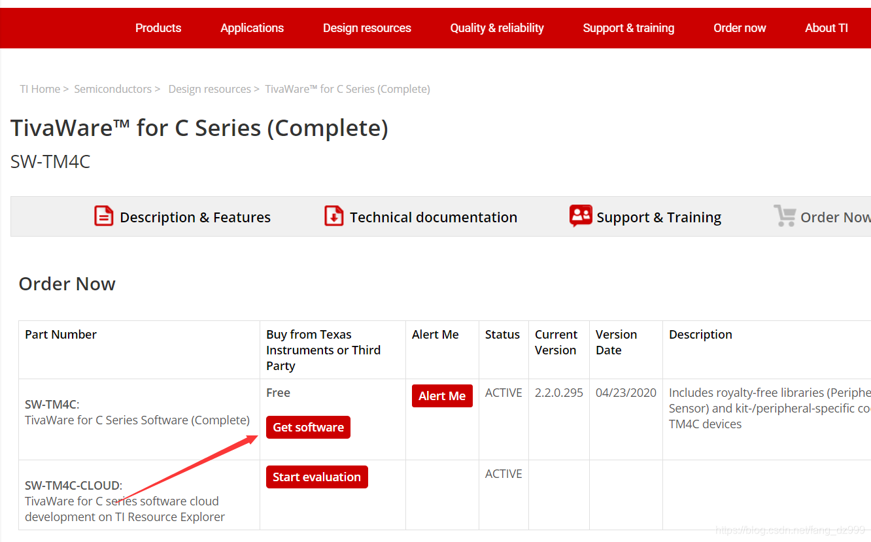
Task: Click version 2.2.0.295 cell
Action: tap(559, 393)
